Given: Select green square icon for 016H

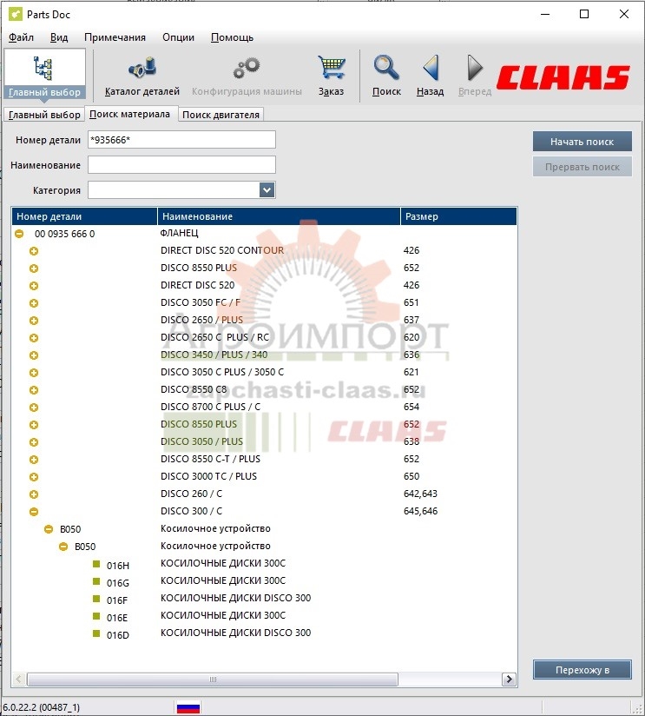Looking at the screenshot, I should click(96, 565).
